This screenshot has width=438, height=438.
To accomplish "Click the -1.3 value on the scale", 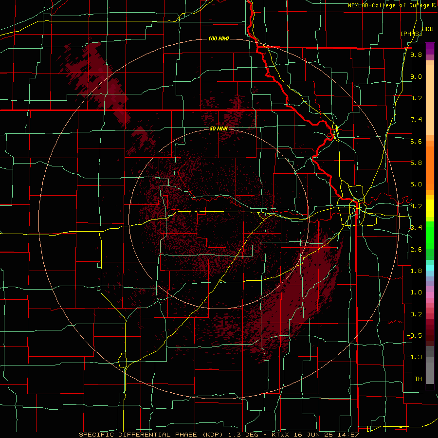I will pyautogui.click(x=415, y=357).
